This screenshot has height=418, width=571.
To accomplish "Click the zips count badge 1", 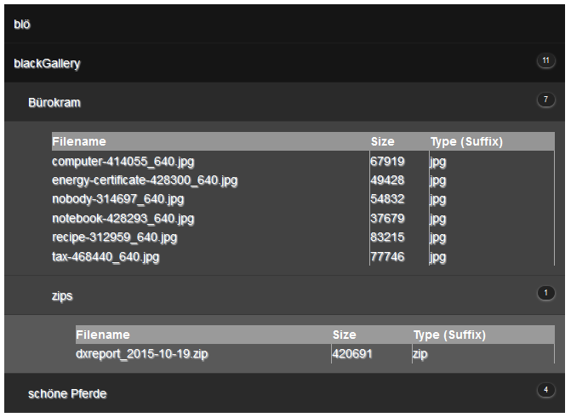I will 545,293.
